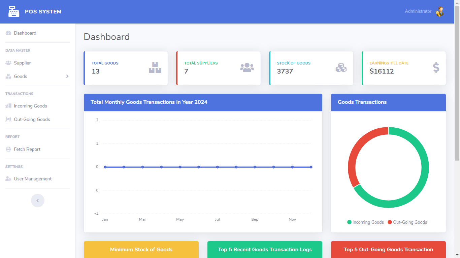460x258 pixels.
Task: Collapse the sidebar with round arrow button
Action: coord(38,201)
